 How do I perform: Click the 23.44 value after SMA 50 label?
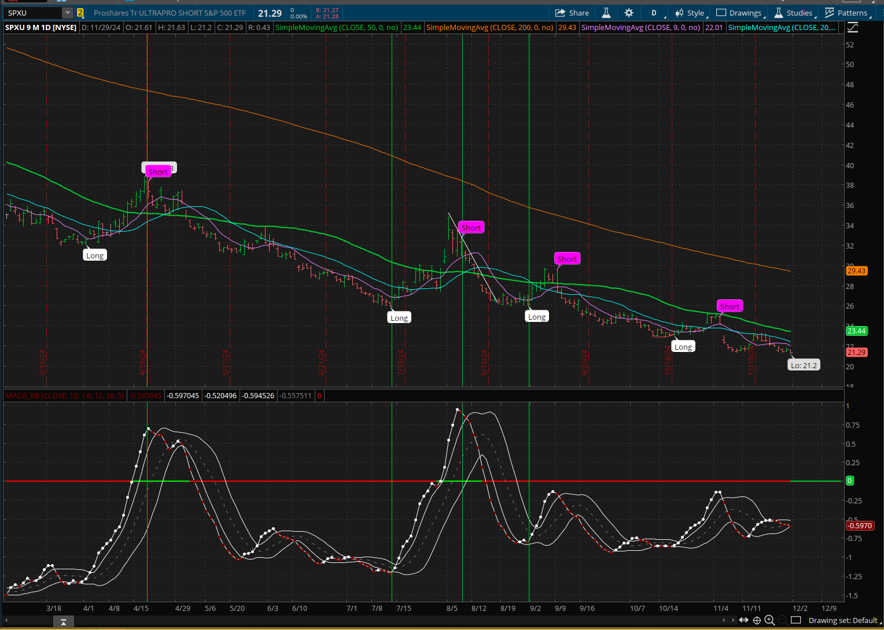coord(412,27)
